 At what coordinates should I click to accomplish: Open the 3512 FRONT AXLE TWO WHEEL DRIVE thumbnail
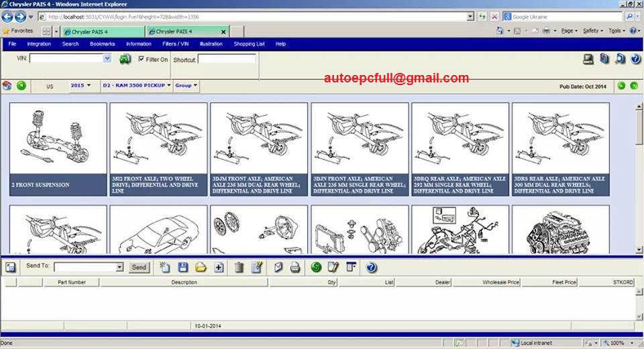pyautogui.click(x=158, y=149)
